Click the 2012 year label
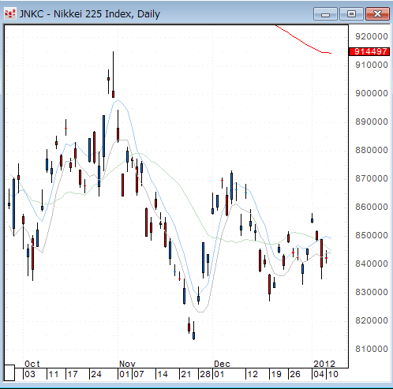 click(324, 364)
